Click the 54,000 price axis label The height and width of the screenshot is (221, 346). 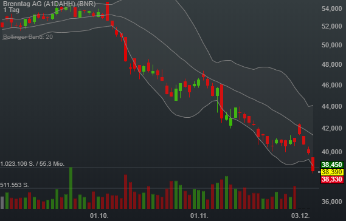pyautogui.click(x=331, y=8)
